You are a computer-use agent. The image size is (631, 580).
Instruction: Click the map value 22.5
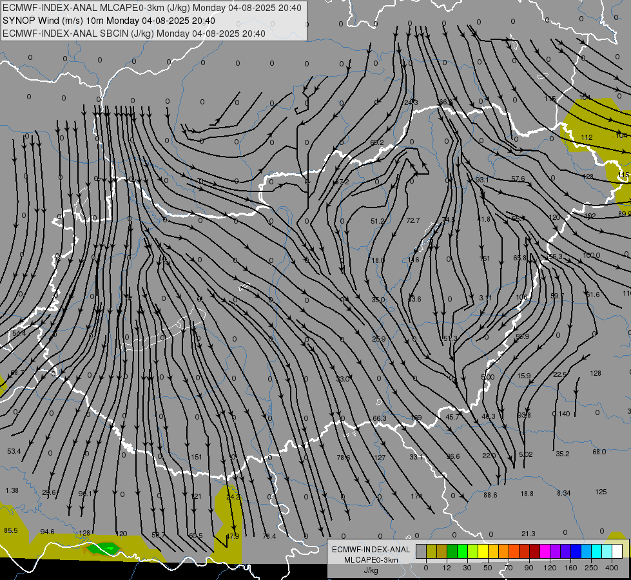[x=559, y=374]
